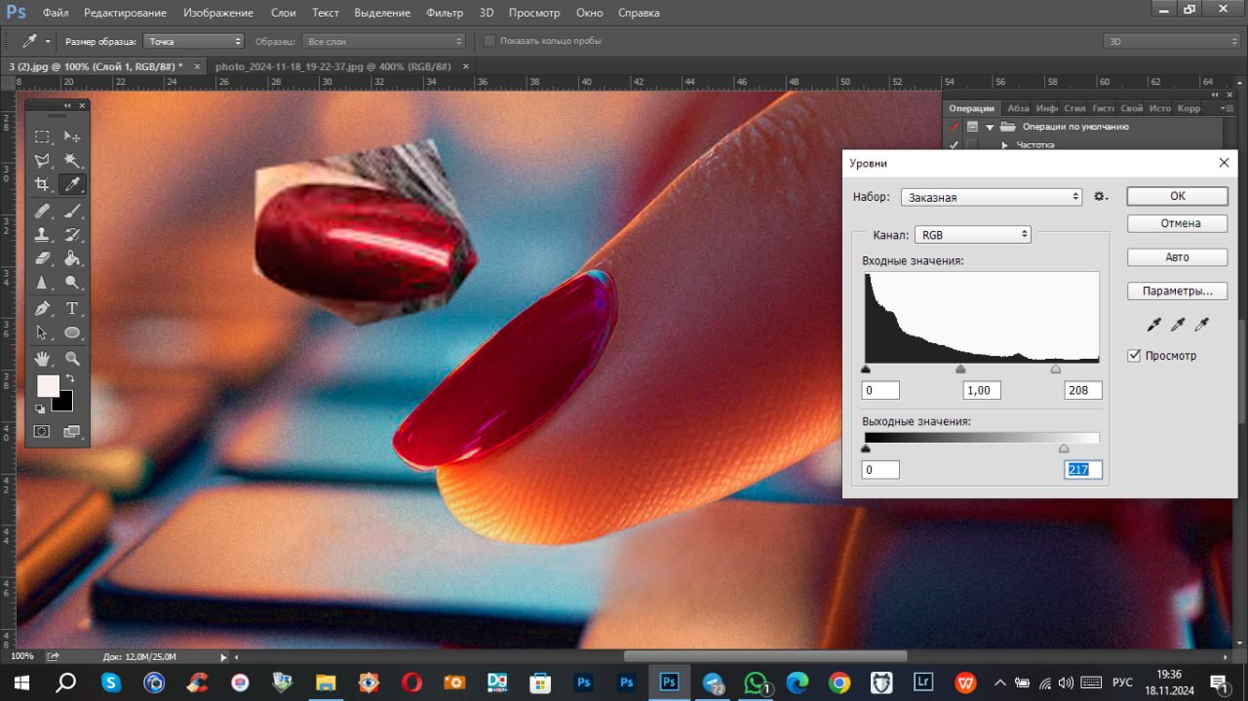Image resolution: width=1248 pixels, height=701 pixels.
Task: Open the Фильтр menu
Action: 445,13
